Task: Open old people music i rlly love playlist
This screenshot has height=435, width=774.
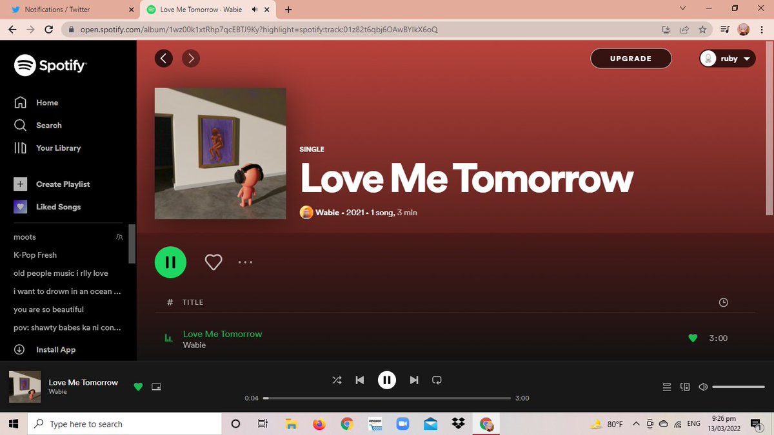Action: point(61,273)
